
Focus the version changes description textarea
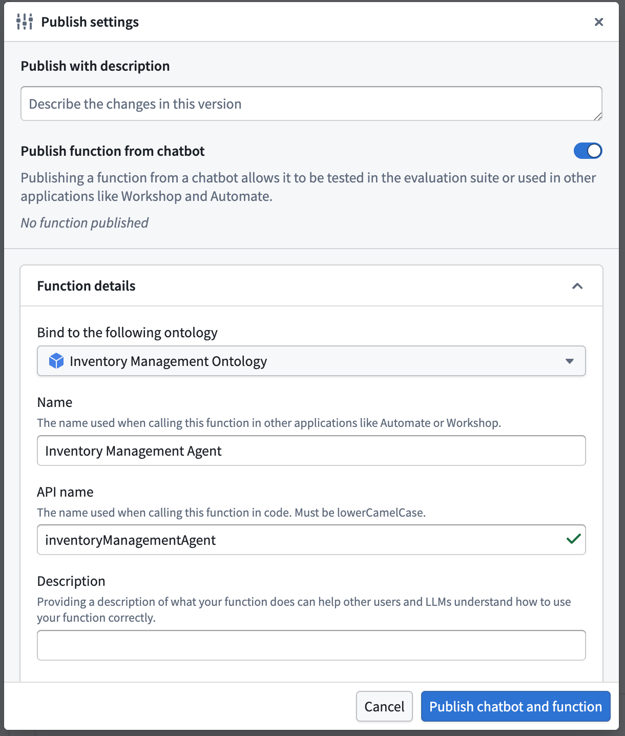[311, 104]
